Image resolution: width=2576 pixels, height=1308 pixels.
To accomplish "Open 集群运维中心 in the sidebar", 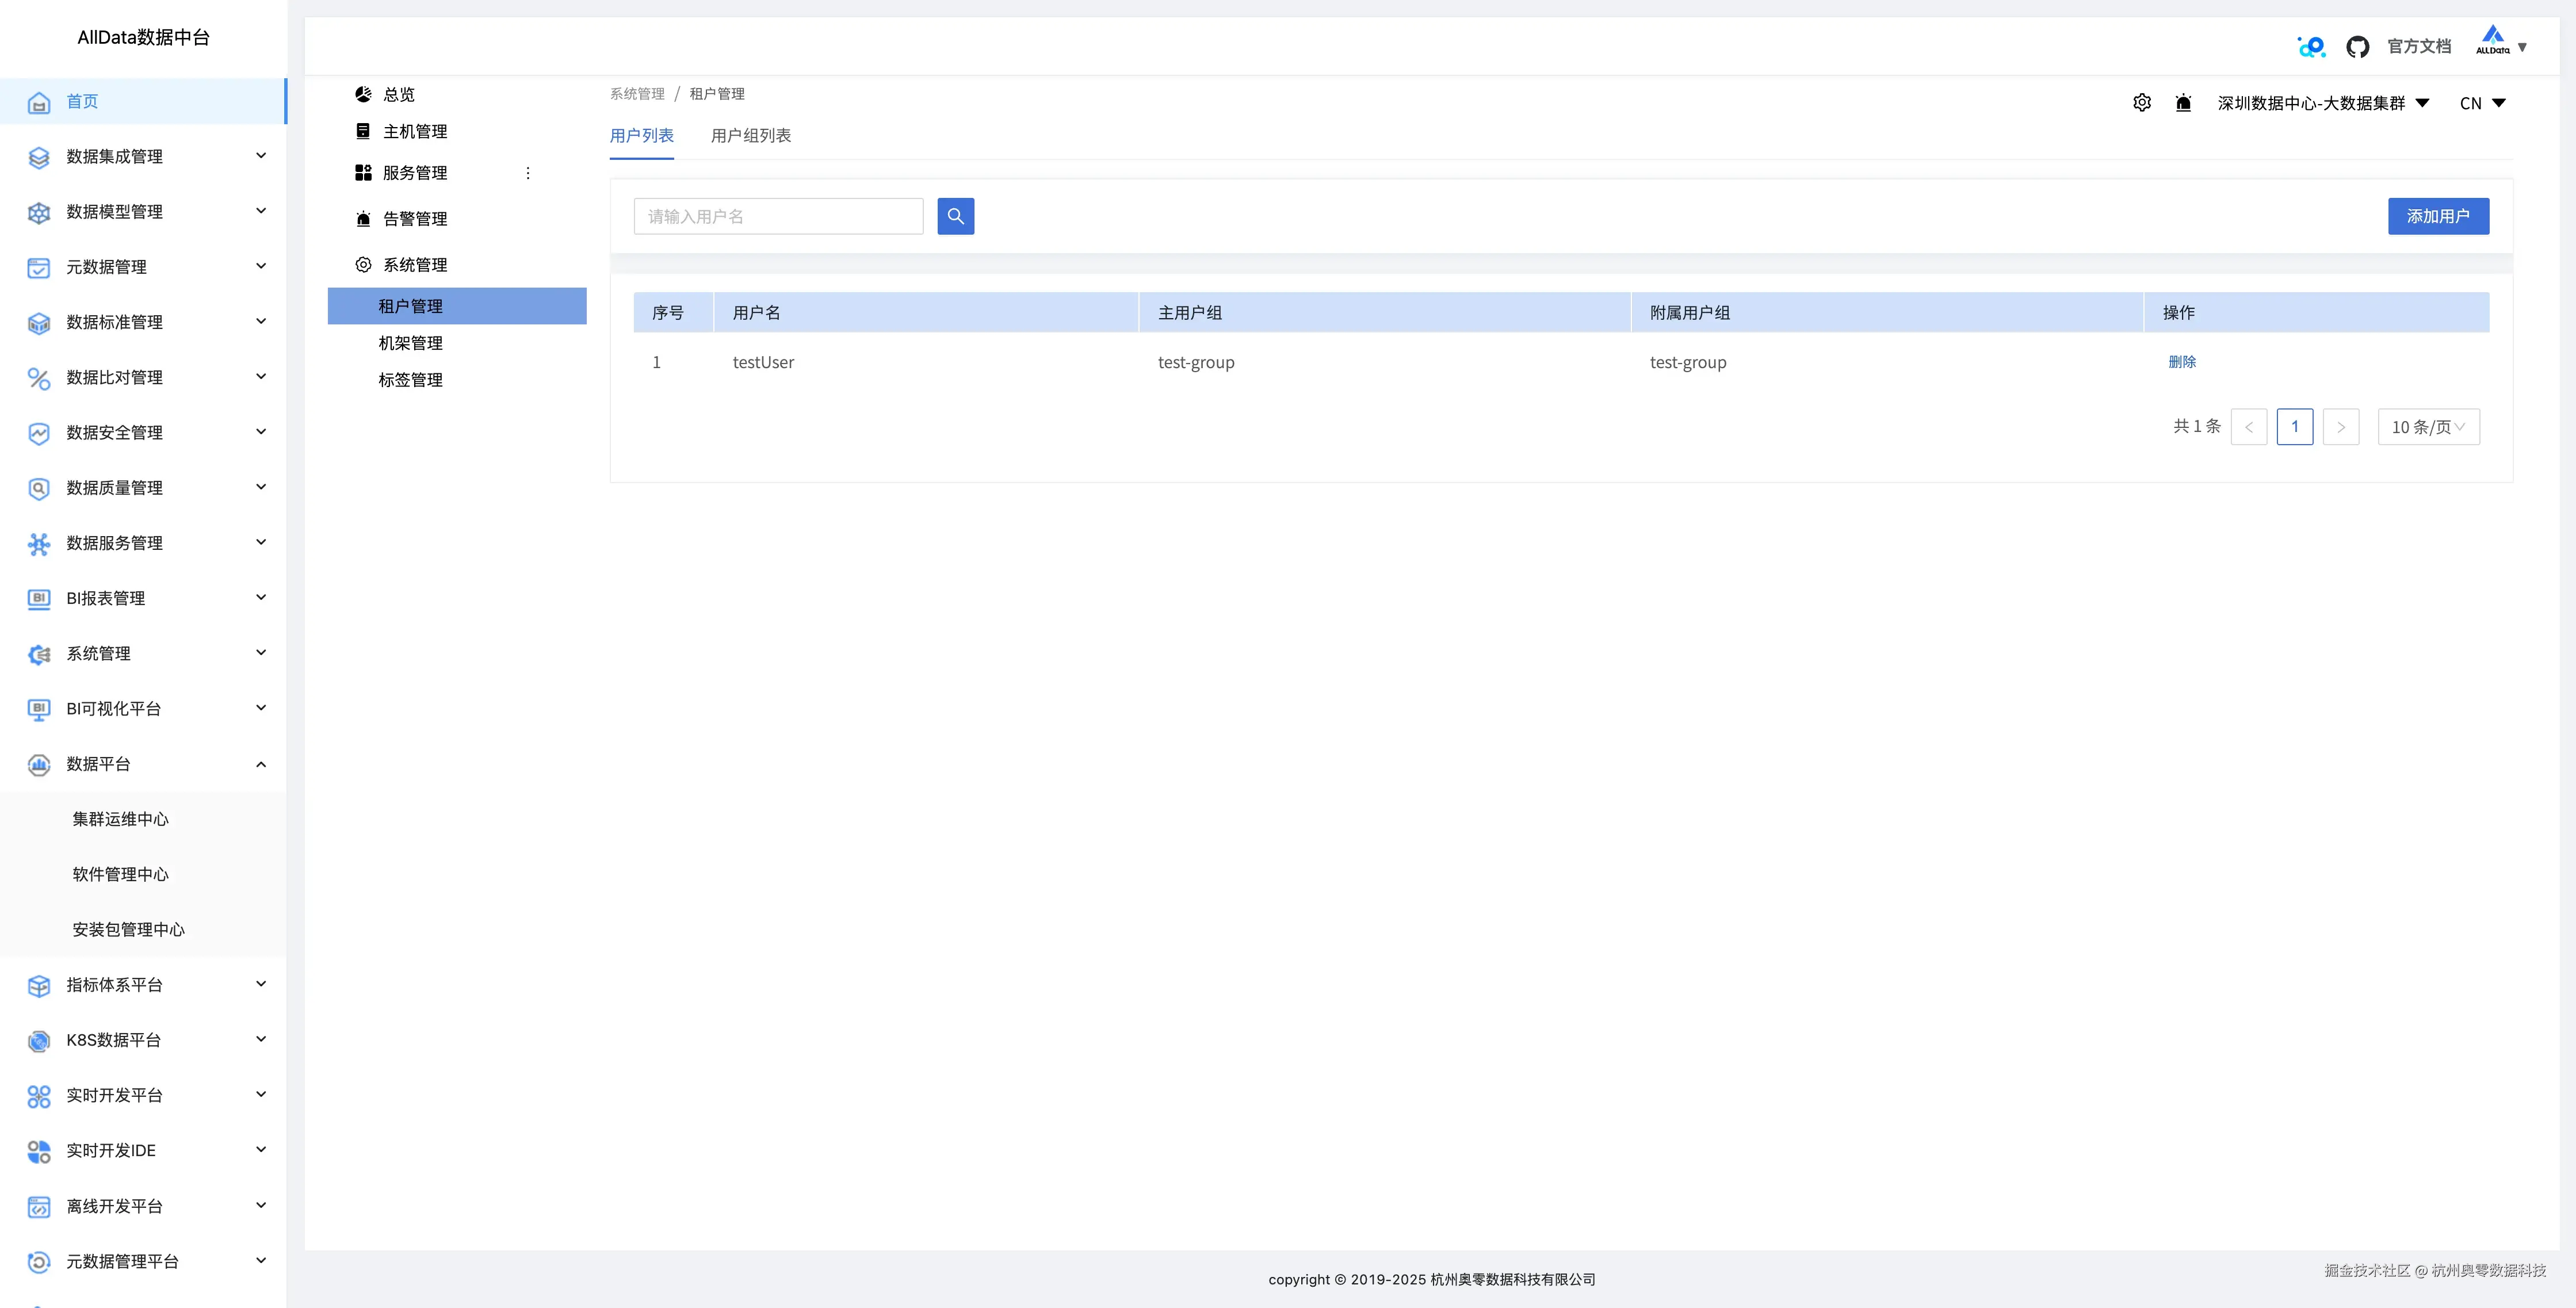I will click(x=120, y=819).
